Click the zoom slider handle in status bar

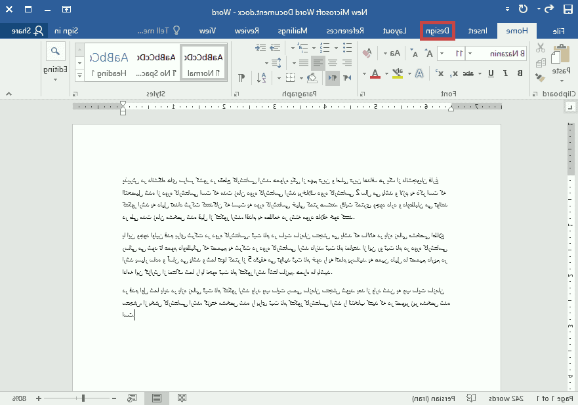click(83, 398)
